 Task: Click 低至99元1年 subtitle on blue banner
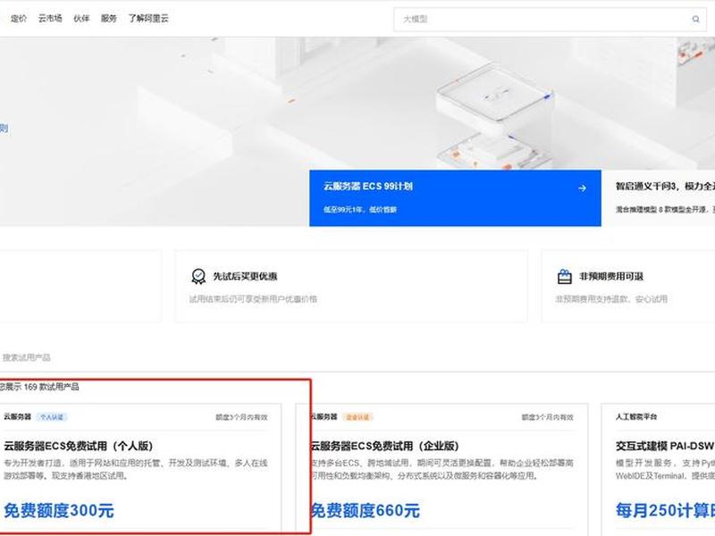click(360, 209)
